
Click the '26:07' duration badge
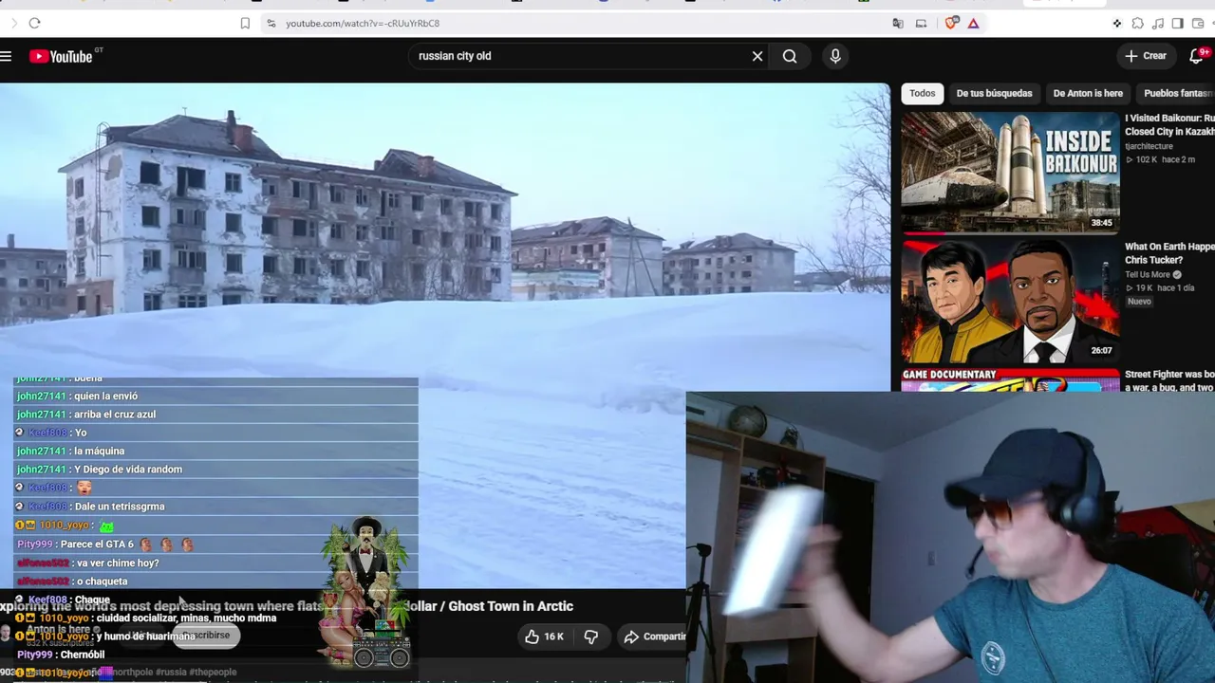pos(1101,351)
